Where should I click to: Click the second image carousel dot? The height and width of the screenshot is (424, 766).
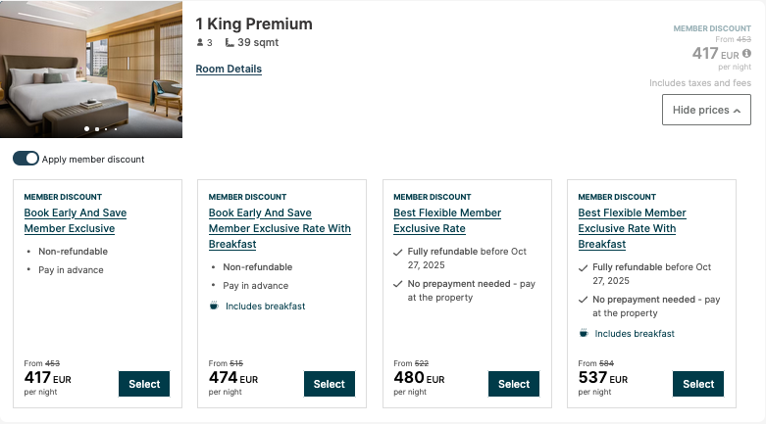point(96,128)
